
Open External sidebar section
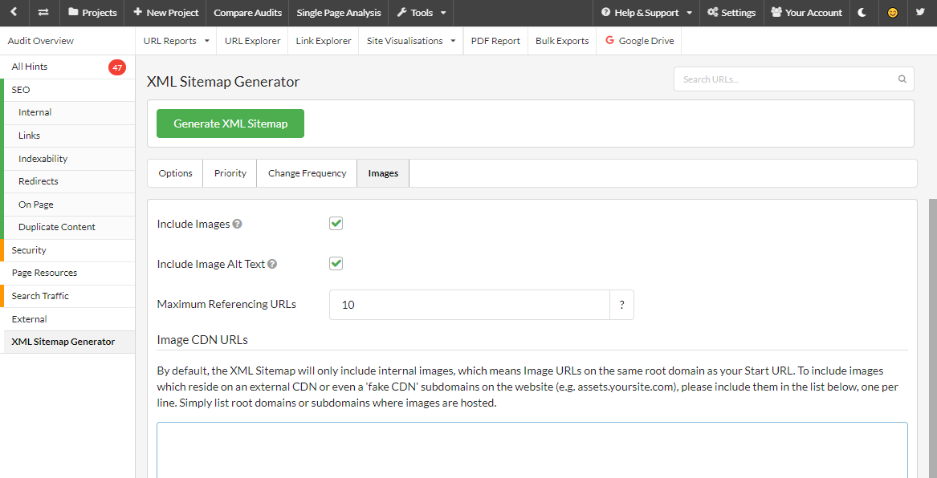coord(69,319)
